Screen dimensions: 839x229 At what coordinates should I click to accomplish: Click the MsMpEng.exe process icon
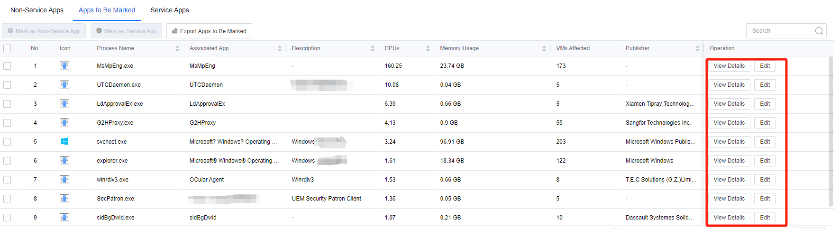64,65
